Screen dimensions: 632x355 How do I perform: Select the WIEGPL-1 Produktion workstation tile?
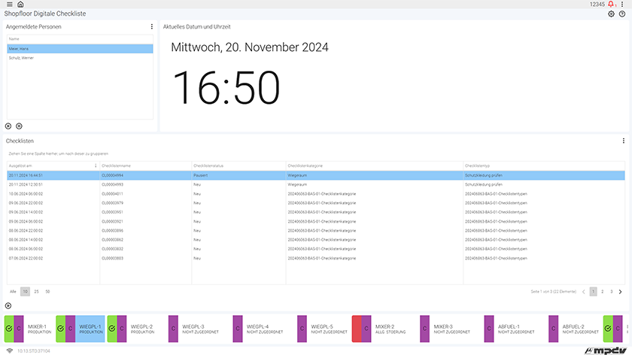(x=90, y=329)
